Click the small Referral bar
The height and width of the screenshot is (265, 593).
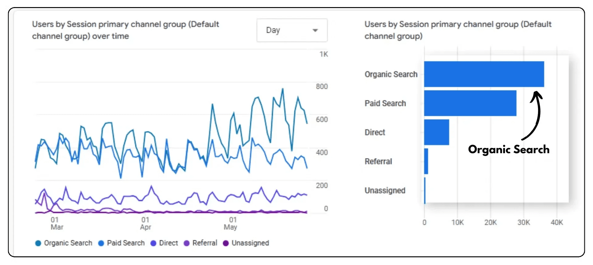tap(426, 161)
